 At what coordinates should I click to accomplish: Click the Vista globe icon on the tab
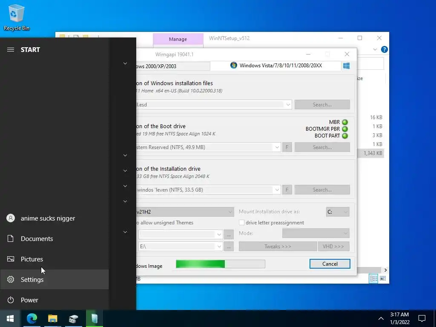tap(234, 65)
